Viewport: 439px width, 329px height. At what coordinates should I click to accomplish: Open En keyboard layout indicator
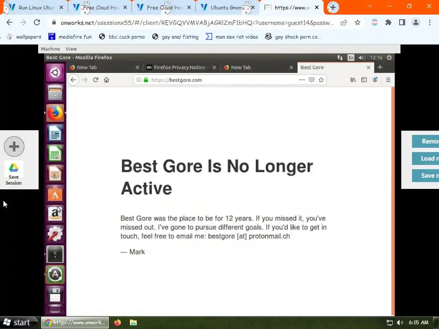pyautogui.click(x=351, y=57)
